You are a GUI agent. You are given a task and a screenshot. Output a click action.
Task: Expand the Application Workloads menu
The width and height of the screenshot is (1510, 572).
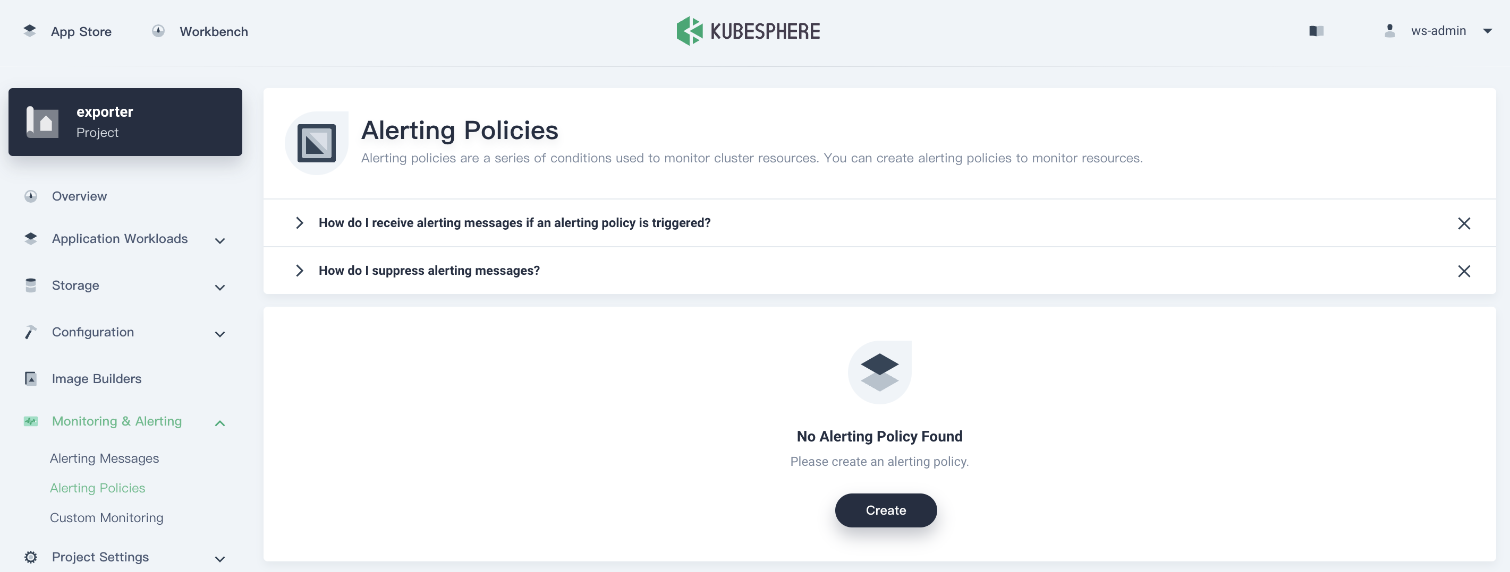pyautogui.click(x=220, y=240)
